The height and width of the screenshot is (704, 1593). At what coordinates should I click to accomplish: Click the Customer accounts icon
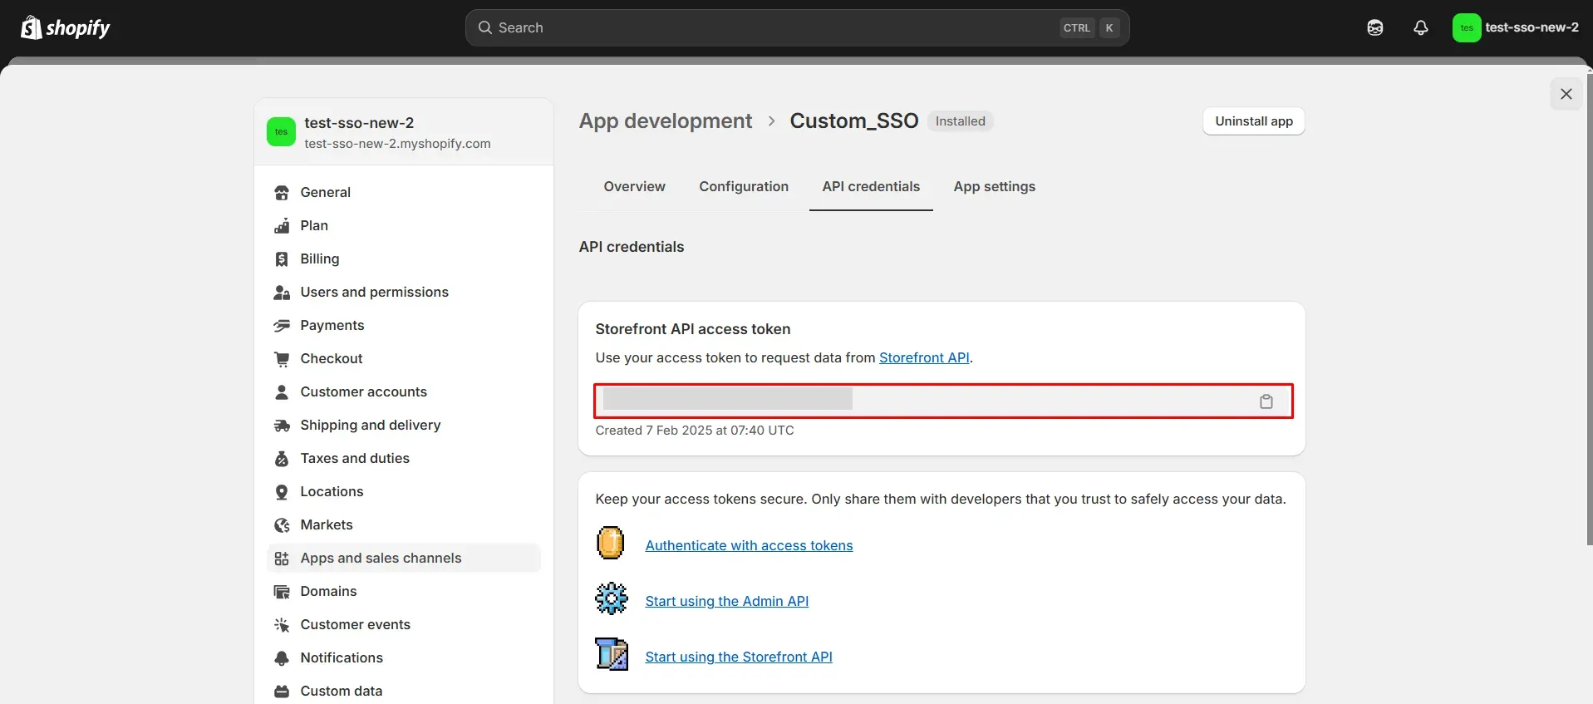click(x=282, y=392)
